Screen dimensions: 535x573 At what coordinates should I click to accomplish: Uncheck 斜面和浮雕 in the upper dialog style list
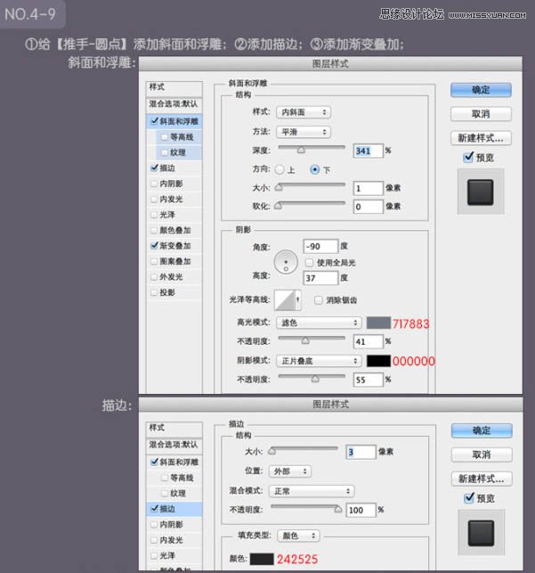[x=154, y=121]
